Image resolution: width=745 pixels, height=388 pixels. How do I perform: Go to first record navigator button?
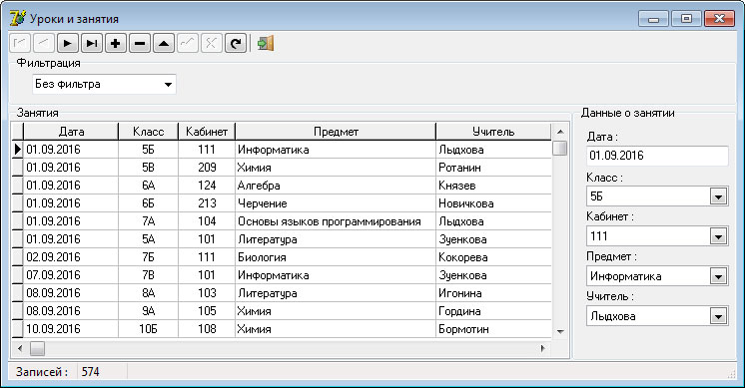(x=20, y=43)
